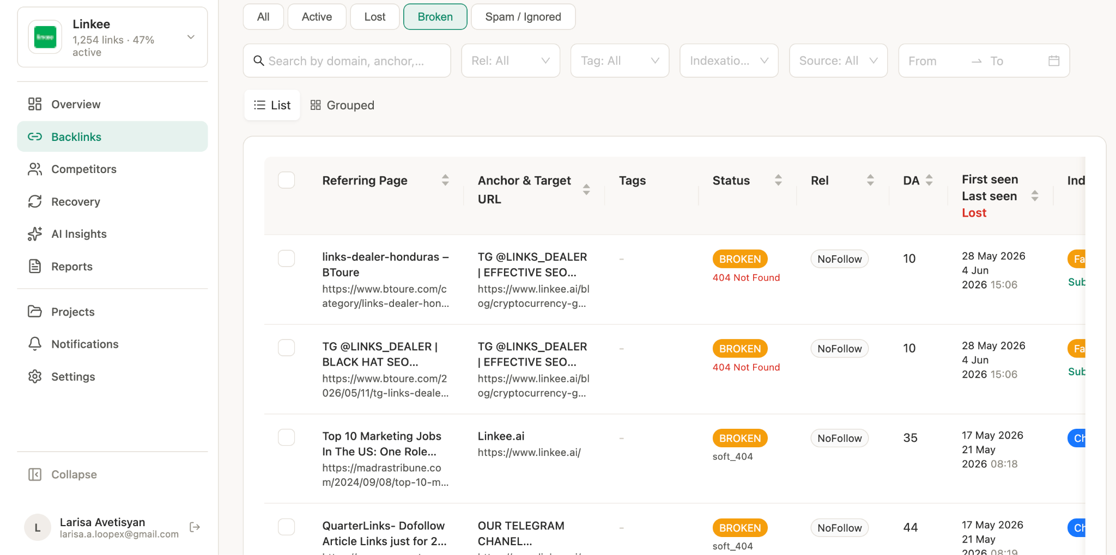Click the Linkee project logo
Image resolution: width=1116 pixels, height=555 pixels.
tap(45, 37)
